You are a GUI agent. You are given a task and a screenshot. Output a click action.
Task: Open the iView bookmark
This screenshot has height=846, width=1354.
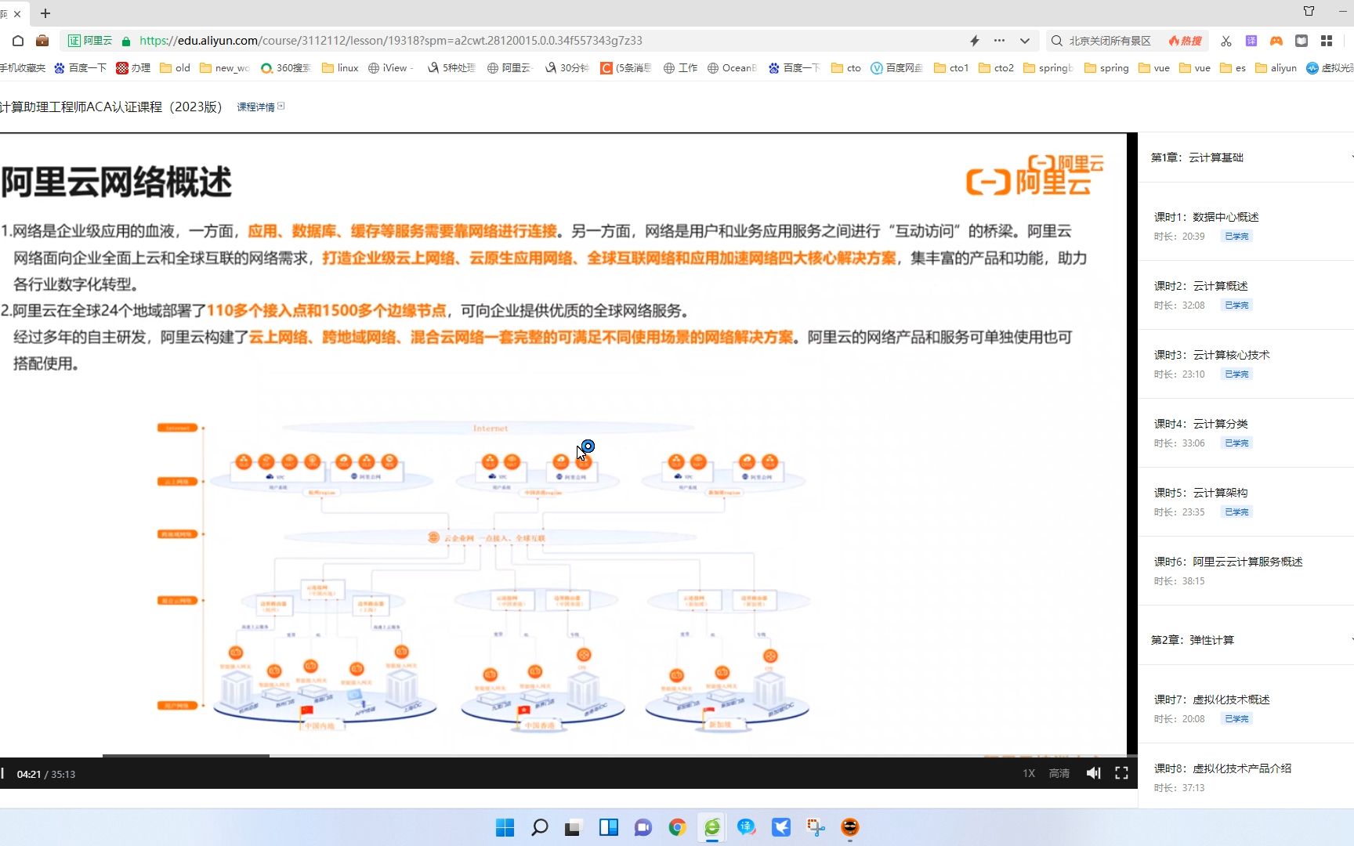(x=389, y=68)
